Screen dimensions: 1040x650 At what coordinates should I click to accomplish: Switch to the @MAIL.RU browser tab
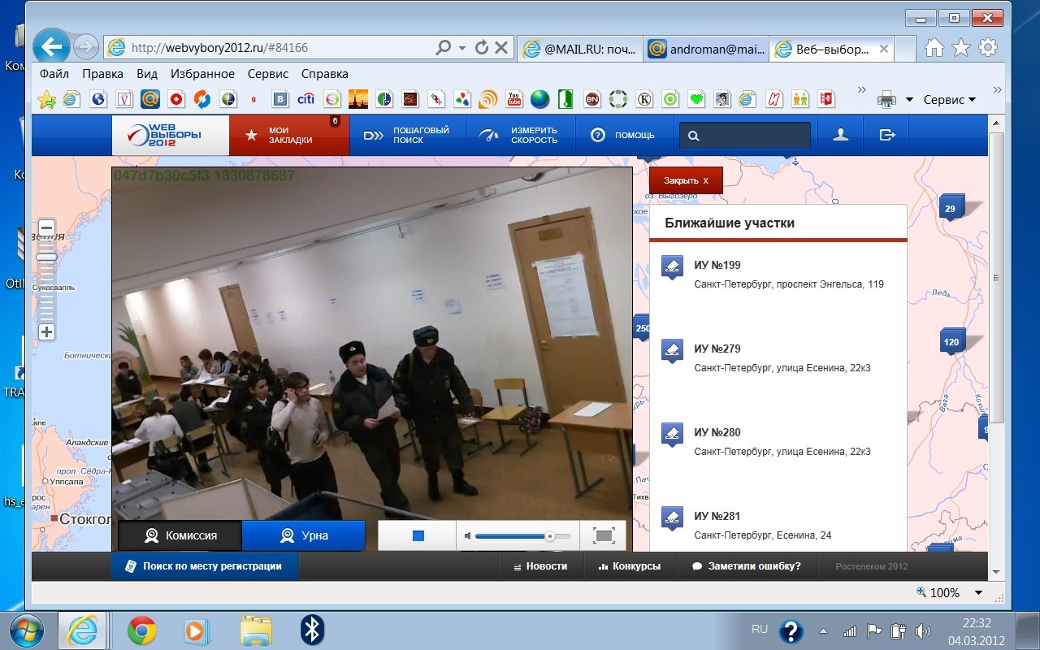coord(580,49)
